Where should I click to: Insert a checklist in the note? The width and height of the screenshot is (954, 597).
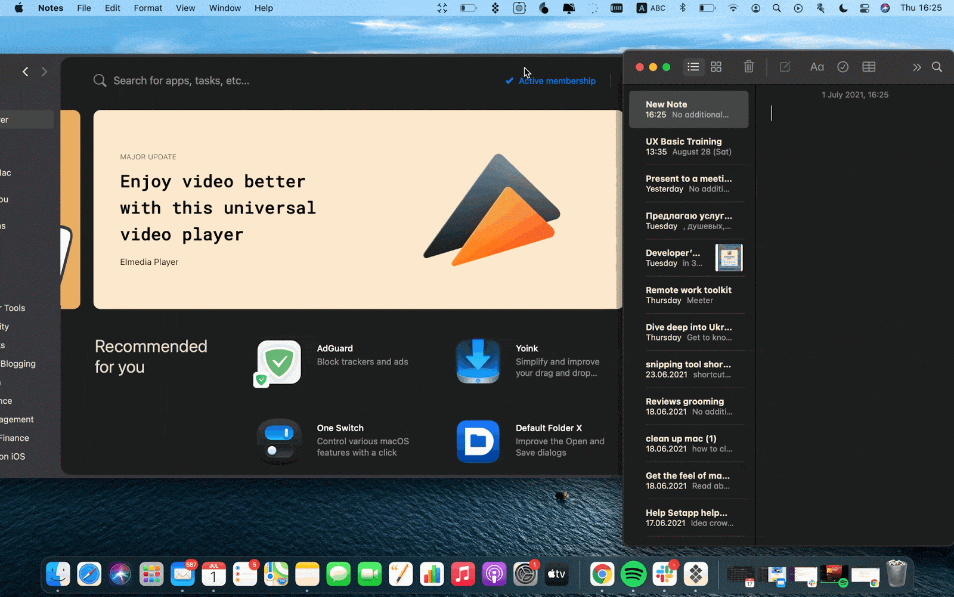click(843, 67)
